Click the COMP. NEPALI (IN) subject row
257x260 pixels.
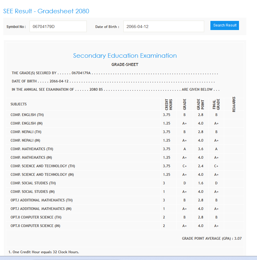click(25, 140)
